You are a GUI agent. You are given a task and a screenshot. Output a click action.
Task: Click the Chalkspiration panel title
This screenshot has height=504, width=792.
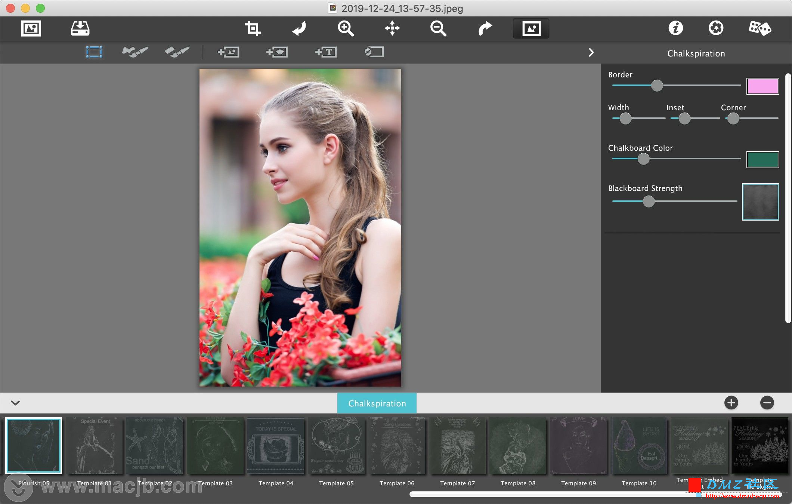tap(696, 53)
